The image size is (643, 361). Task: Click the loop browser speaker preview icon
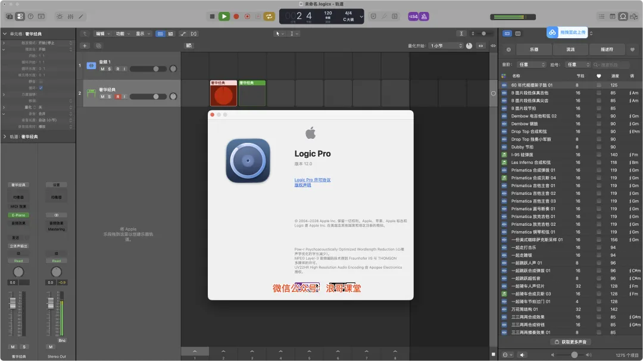522,355
